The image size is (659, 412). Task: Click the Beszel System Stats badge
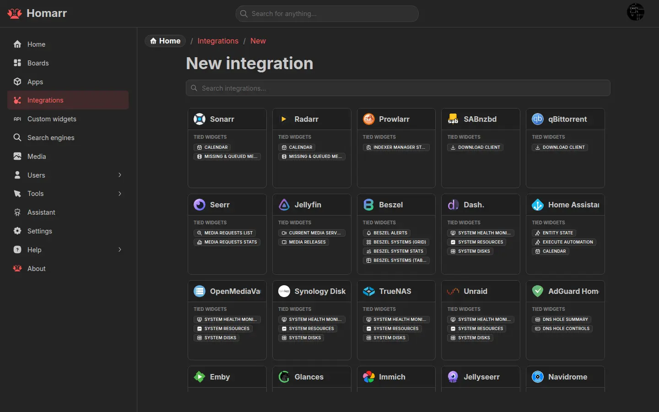[x=395, y=251]
